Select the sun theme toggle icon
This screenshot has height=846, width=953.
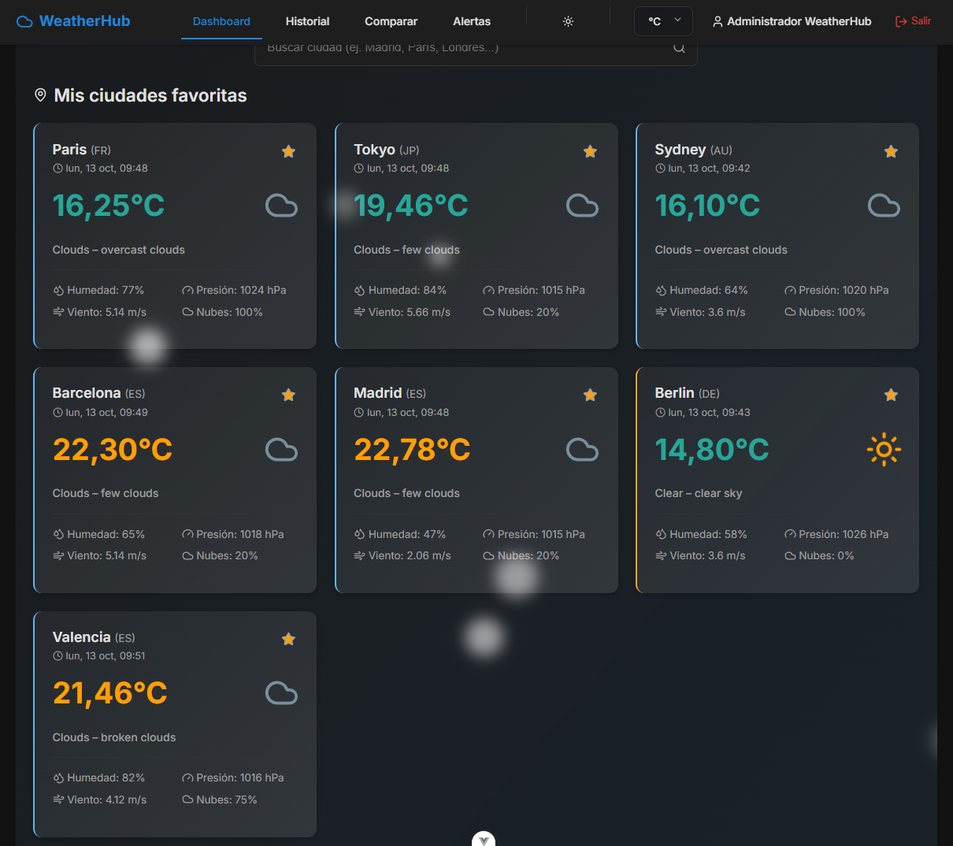pyautogui.click(x=568, y=21)
